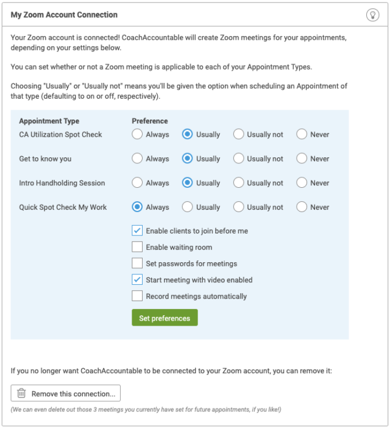The width and height of the screenshot is (390, 428).
Task: Select Never for Intro Handholding Session
Action: tap(302, 183)
